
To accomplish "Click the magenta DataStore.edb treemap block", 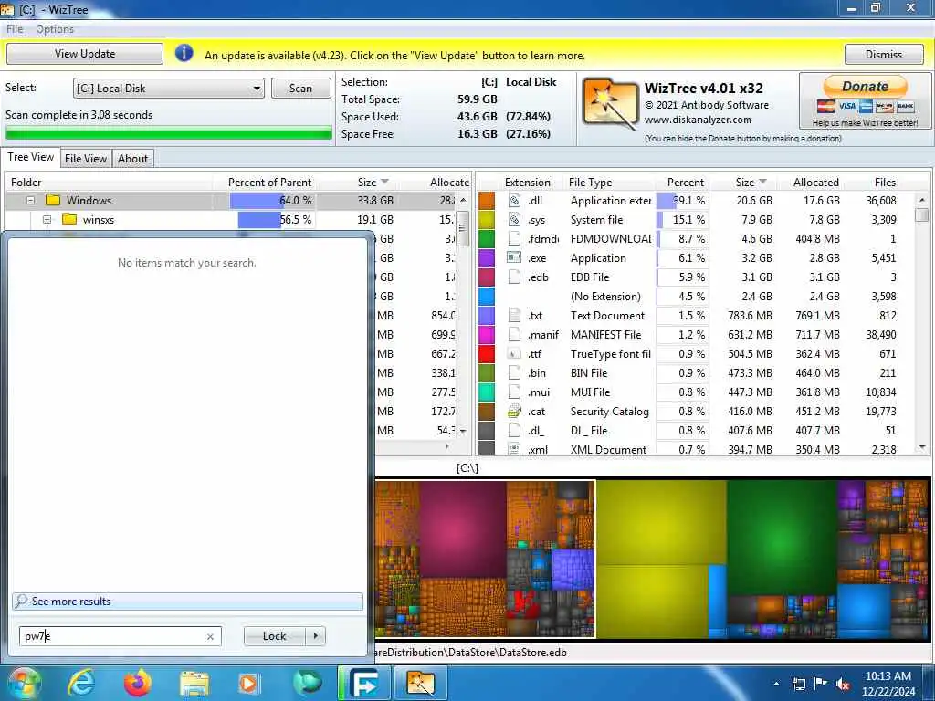I will click(463, 528).
